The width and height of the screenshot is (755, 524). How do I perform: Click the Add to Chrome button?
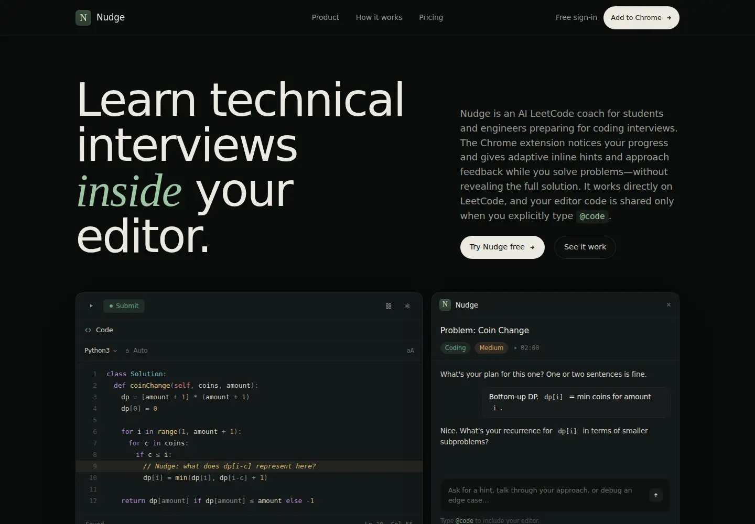pos(641,18)
